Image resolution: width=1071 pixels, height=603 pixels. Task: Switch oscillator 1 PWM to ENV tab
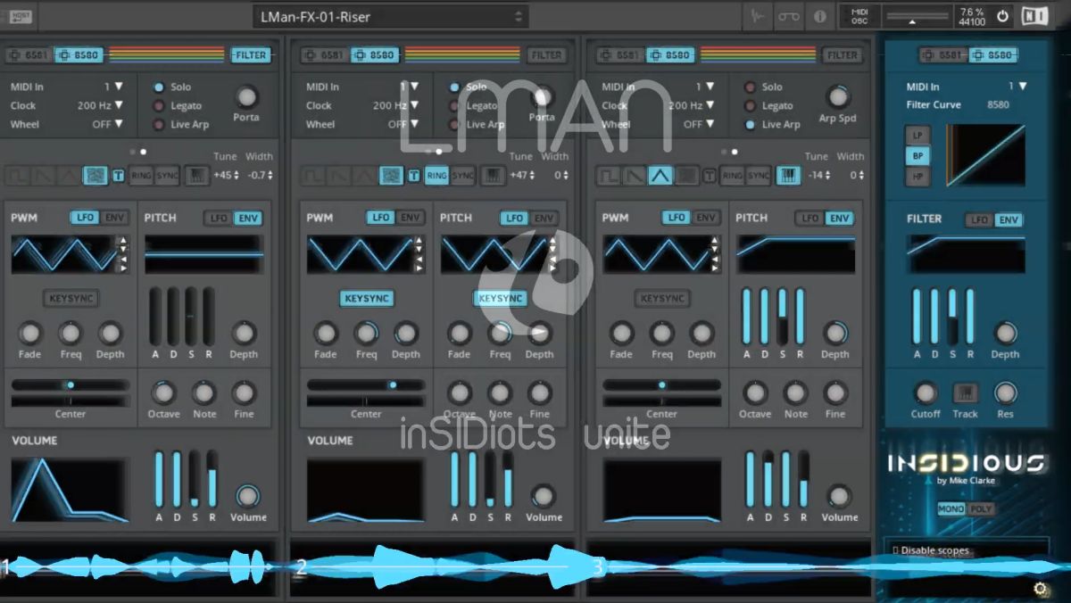pyautogui.click(x=114, y=218)
